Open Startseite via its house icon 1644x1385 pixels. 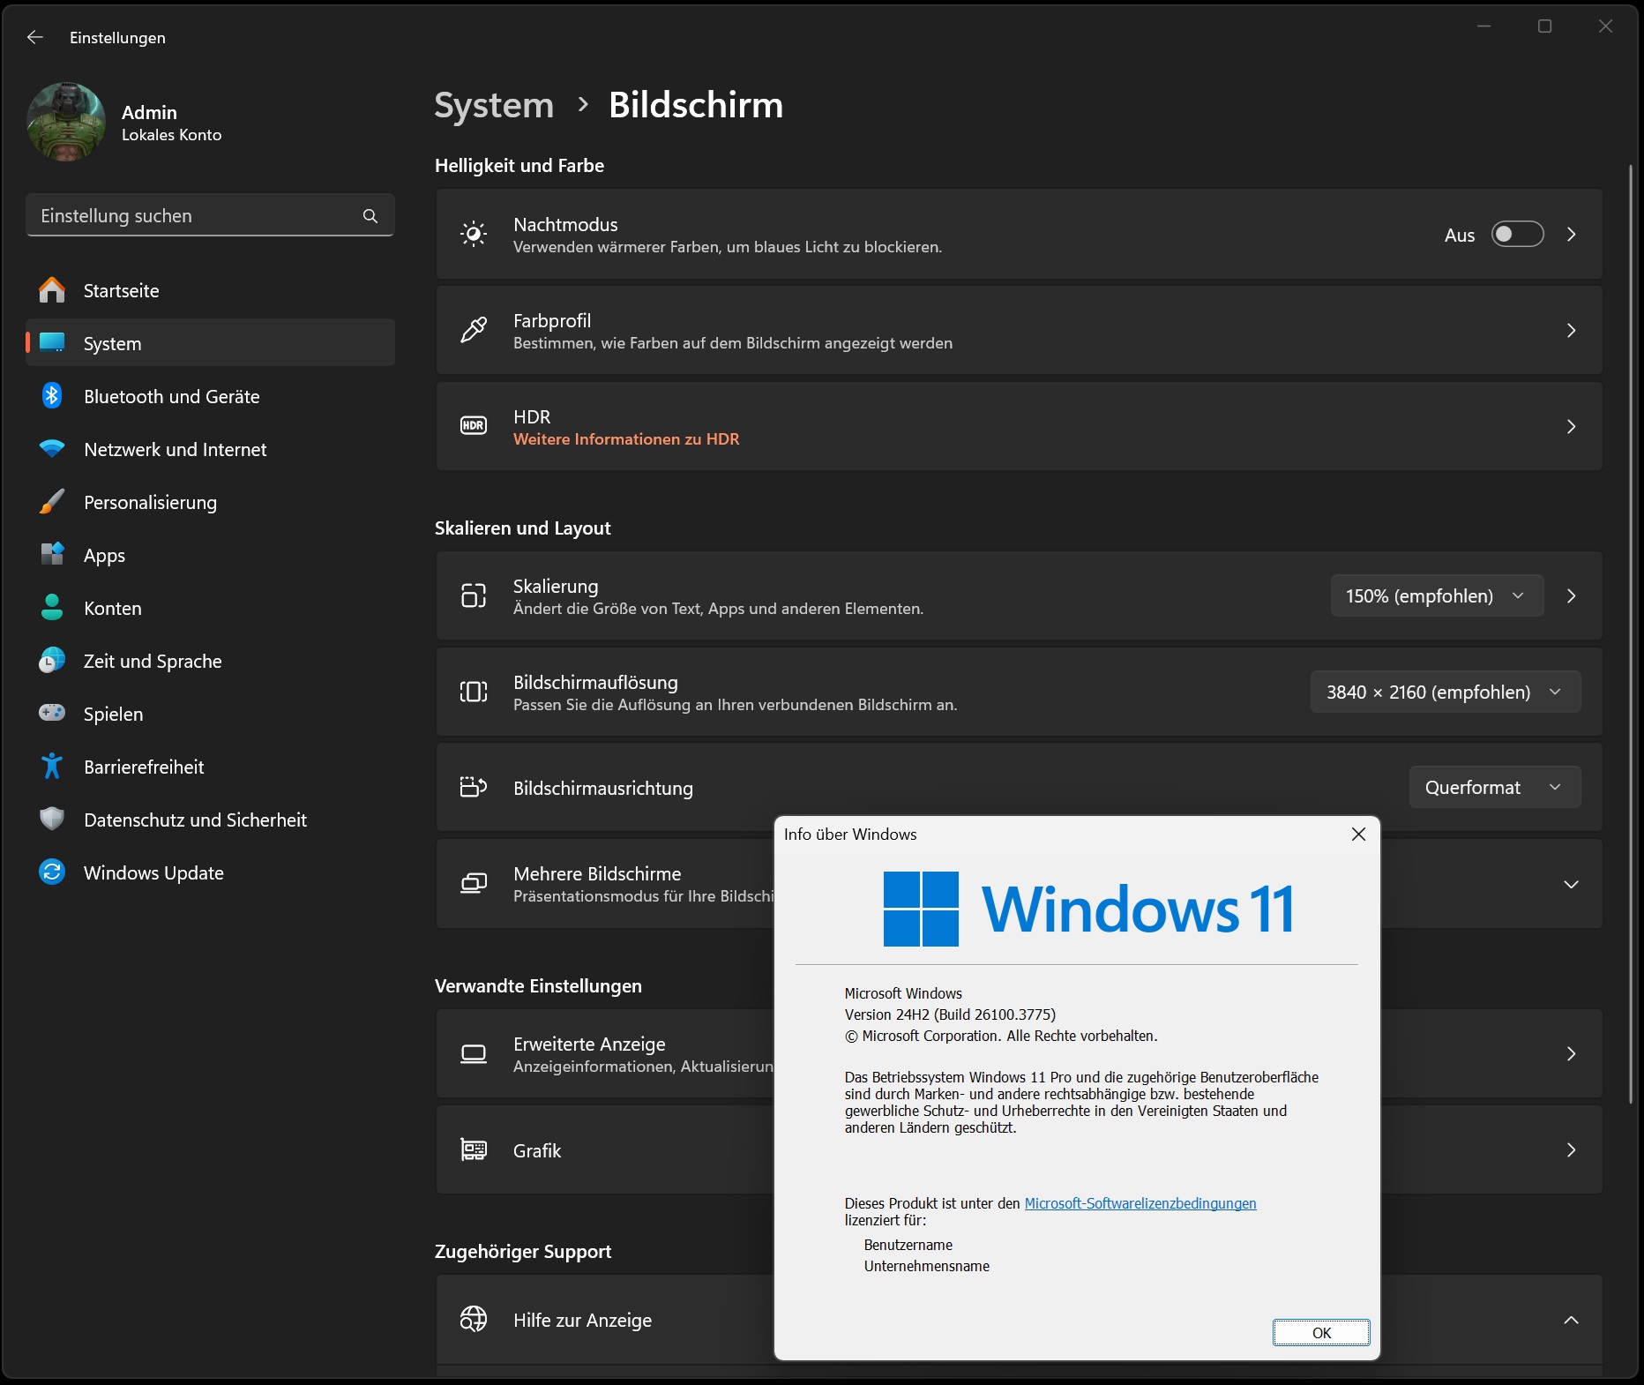click(x=52, y=290)
